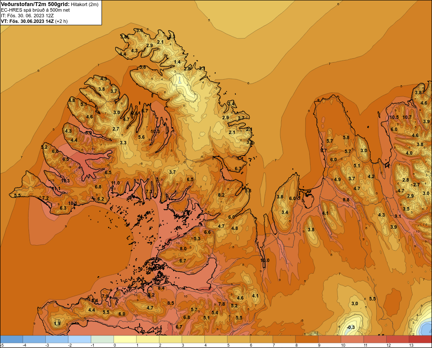432x348 pixels.
Task: Select the valid time "VT: Fös. 30.06.2023 14Z (+2 h)"
Action: coord(34,21)
